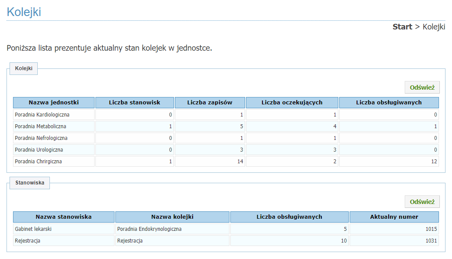
Task: Click the Liczba zapisów column header
Action: (x=210, y=103)
